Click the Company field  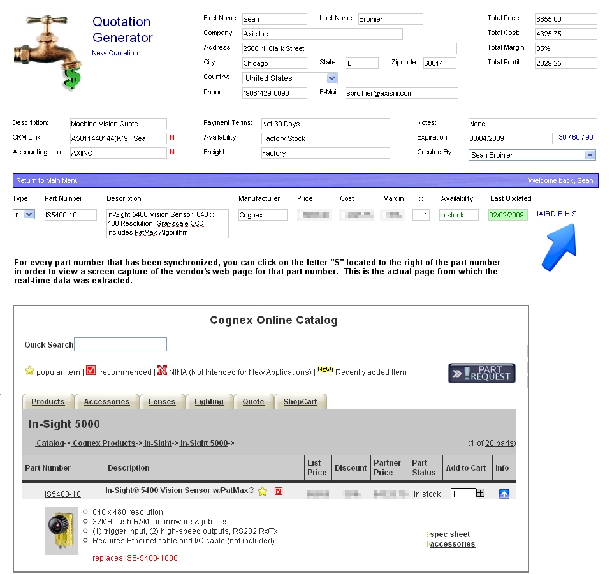(x=323, y=34)
